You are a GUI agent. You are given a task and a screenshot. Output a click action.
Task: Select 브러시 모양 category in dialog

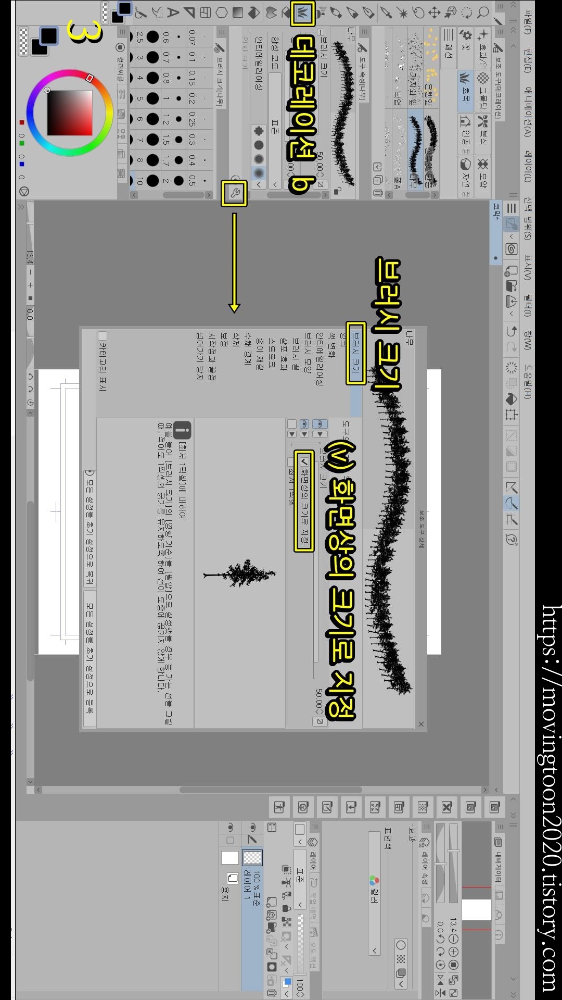(x=307, y=353)
